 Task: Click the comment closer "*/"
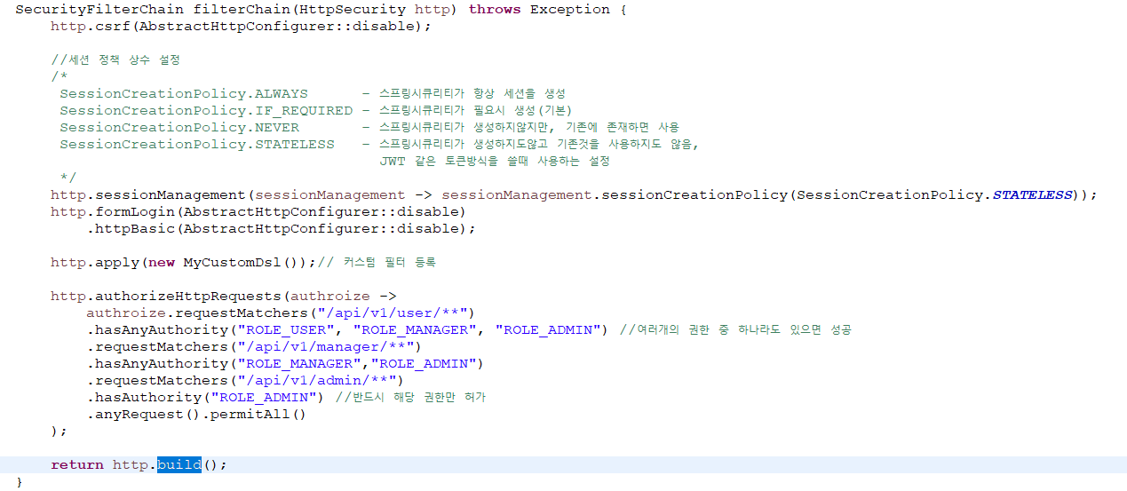(x=68, y=178)
